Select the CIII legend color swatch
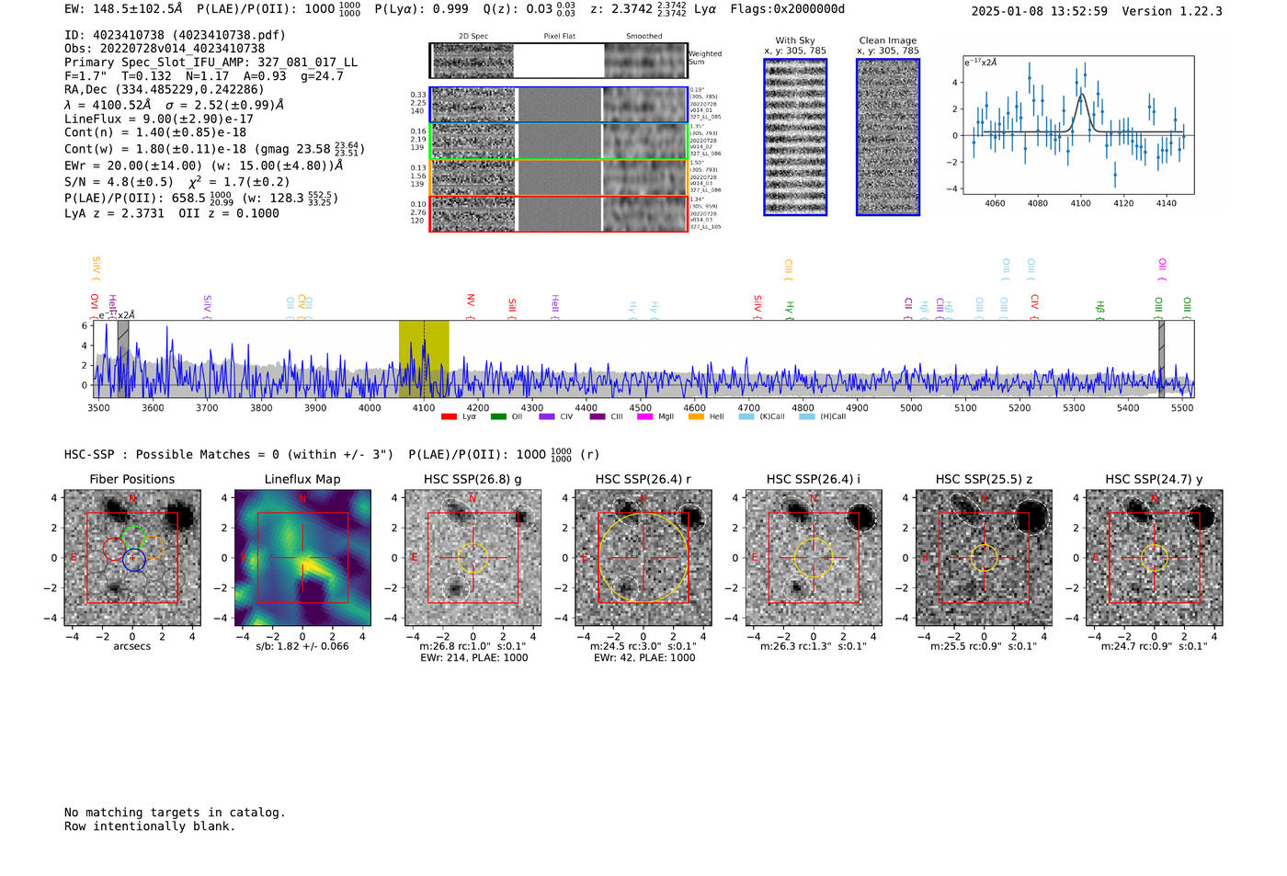1287x876 pixels. tap(598, 417)
